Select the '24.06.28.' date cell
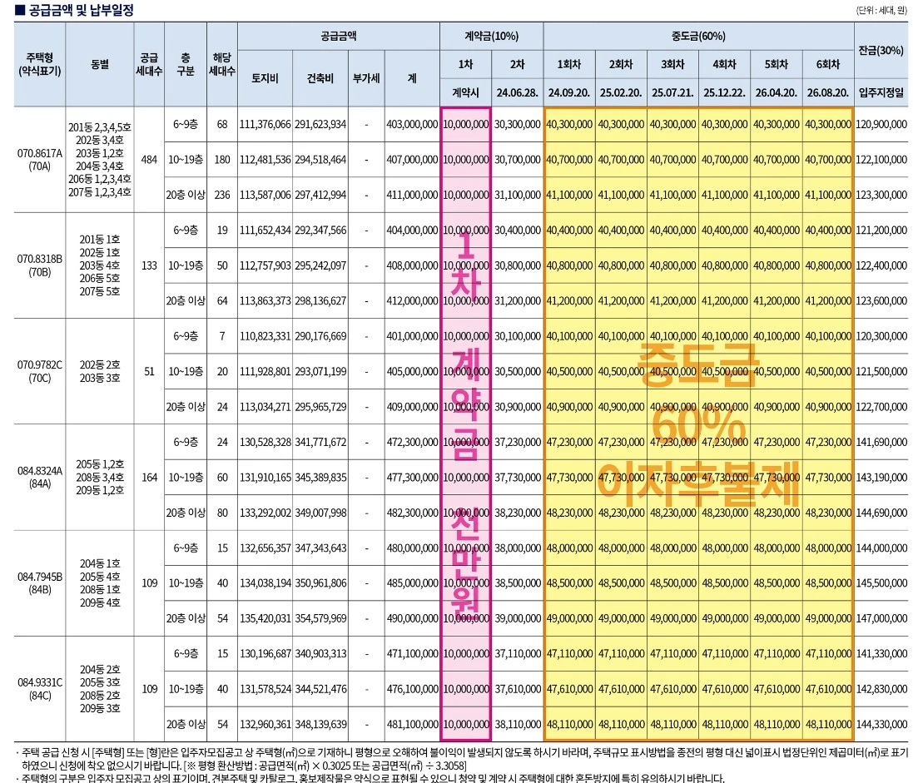 click(x=517, y=92)
